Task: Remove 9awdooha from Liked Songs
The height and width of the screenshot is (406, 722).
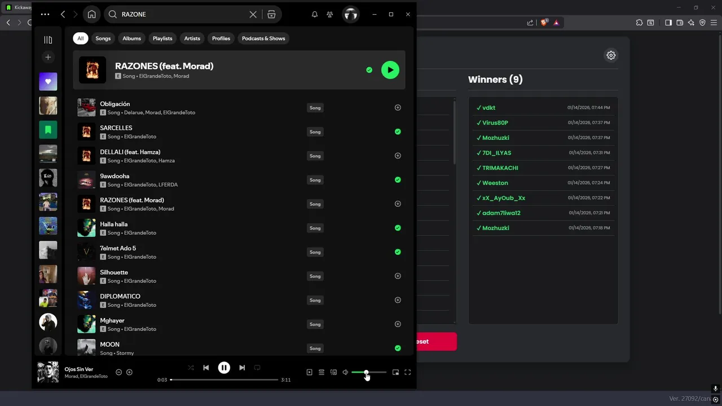Action: (398, 180)
